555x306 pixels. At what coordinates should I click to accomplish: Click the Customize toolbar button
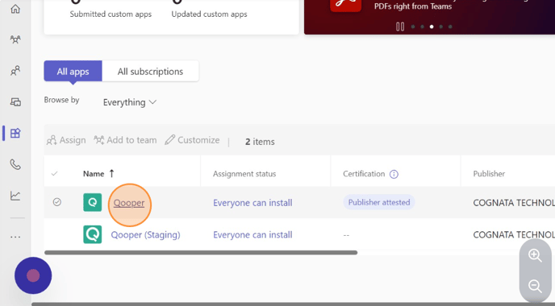coord(192,140)
